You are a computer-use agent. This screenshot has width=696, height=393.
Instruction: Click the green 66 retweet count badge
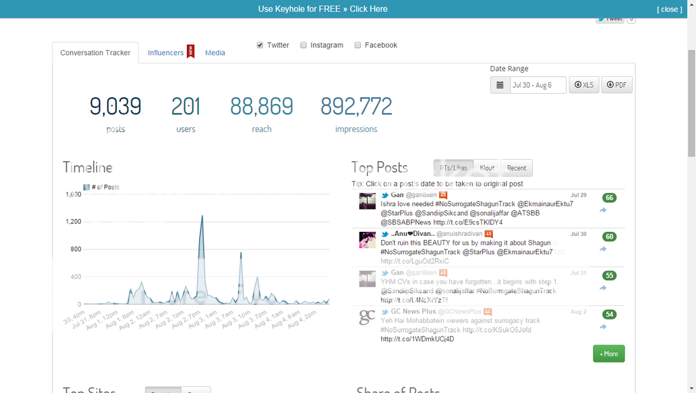click(610, 198)
